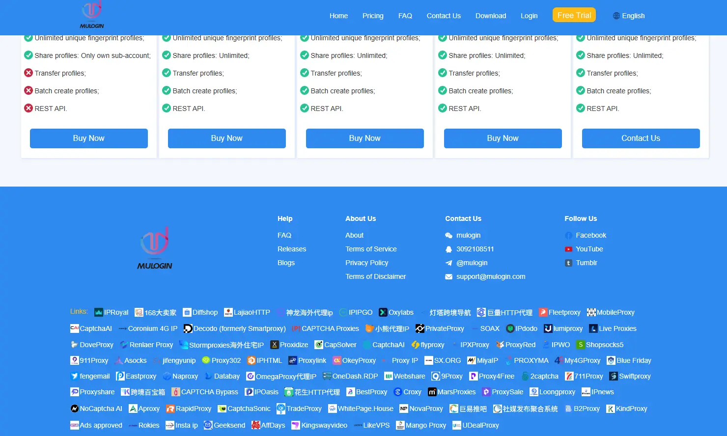Click the Shopsocks5 logo icon
Screen dimensions: 727x436
click(x=581, y=345)
